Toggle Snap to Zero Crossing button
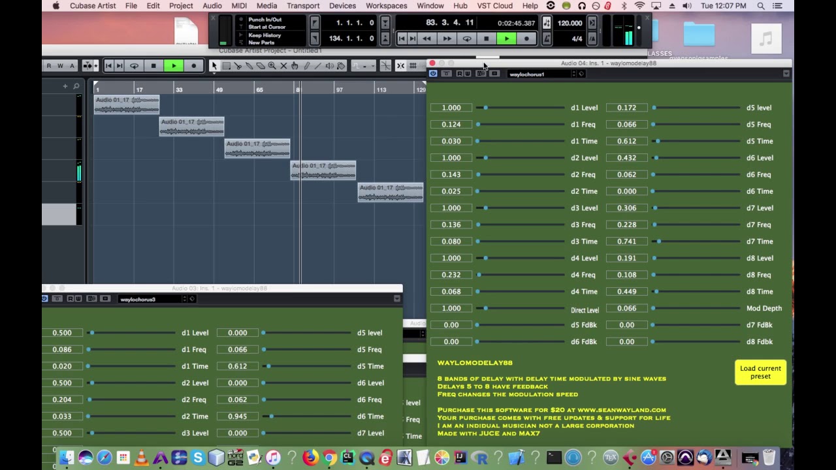The image size is (836, 470). (385, 66)
